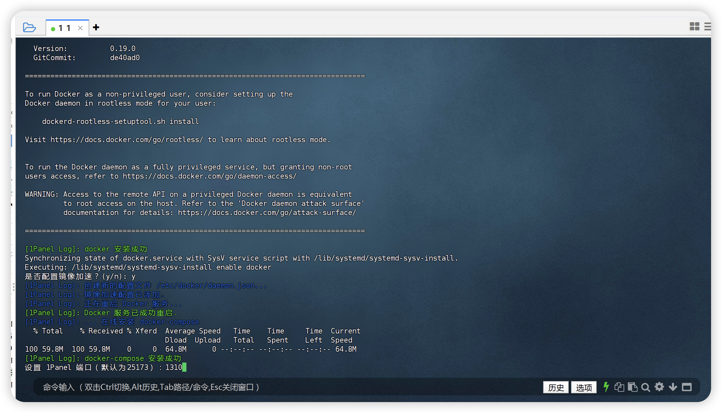Click the paste clipboard icon
Screen dimensions: 722x413
tap(632, 387)
